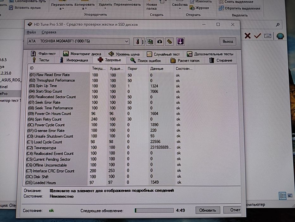Switch to the Информация tab

tap(74, 60)
